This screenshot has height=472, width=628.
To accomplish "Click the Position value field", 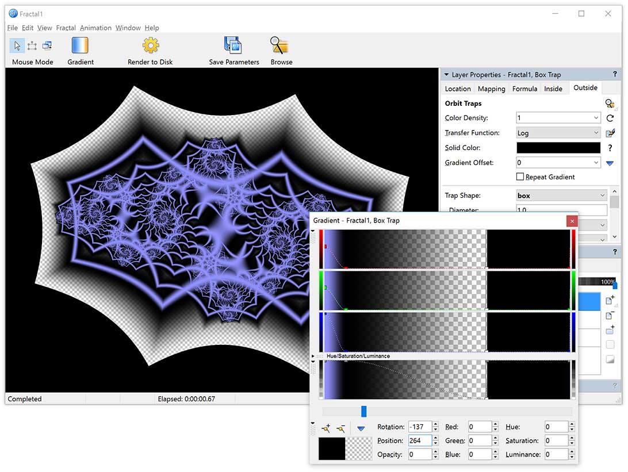I will point(420,440).
